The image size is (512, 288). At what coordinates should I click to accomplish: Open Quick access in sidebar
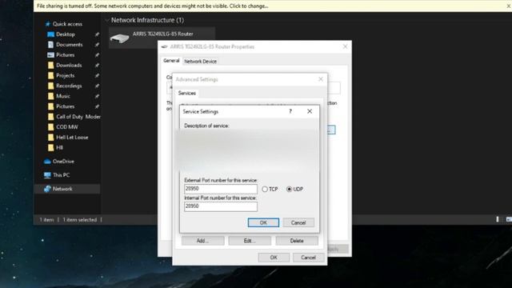pos(67,24)
